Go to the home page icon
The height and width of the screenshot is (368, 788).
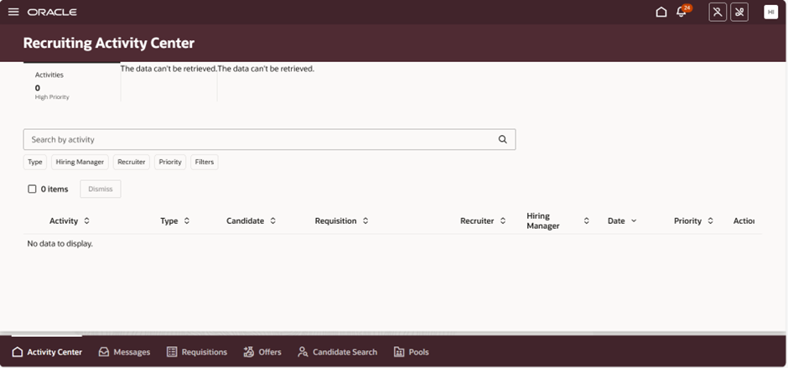661,12
